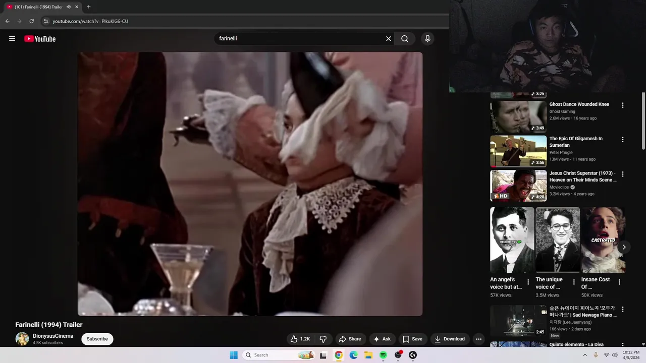Click the Windows taskbar Search box

click(x=279, y=355)
